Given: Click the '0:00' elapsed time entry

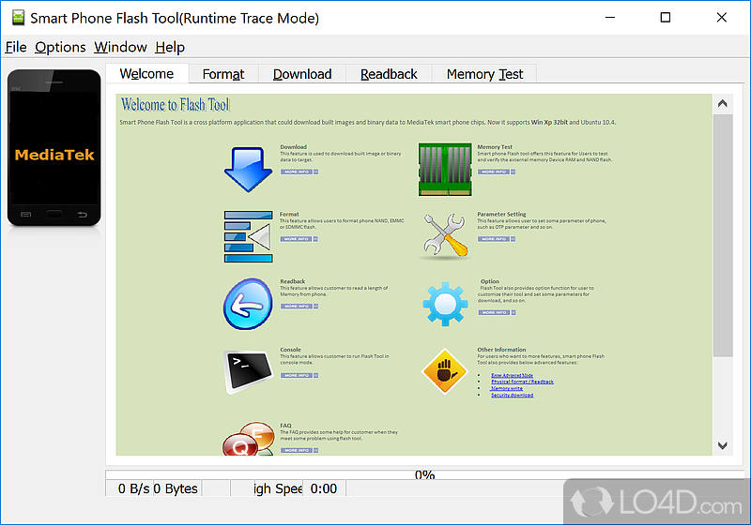Looking at the screenshot, I should point(324,488).
